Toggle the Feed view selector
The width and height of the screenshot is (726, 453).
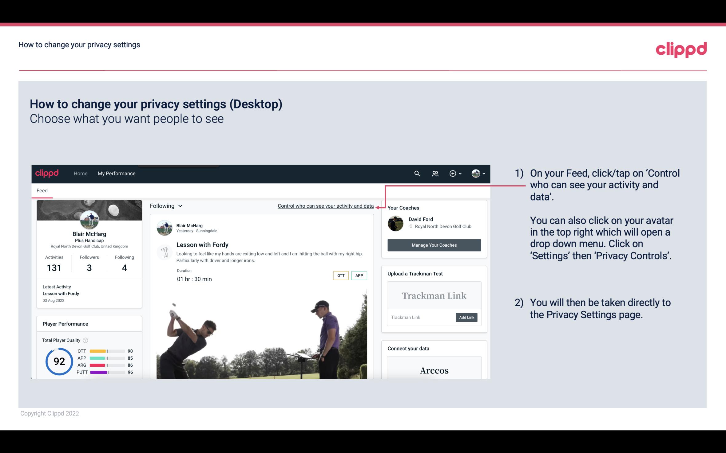165,206
